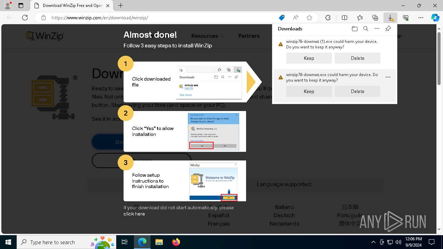Select Français language

[219, 224]
